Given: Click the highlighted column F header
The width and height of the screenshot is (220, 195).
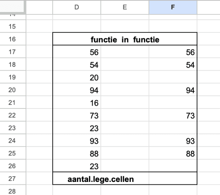Looking at the screenshot, I should coord(173,7).
